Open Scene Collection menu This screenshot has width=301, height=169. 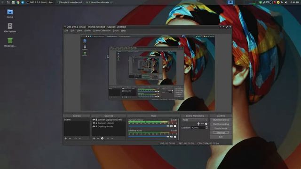102,31
